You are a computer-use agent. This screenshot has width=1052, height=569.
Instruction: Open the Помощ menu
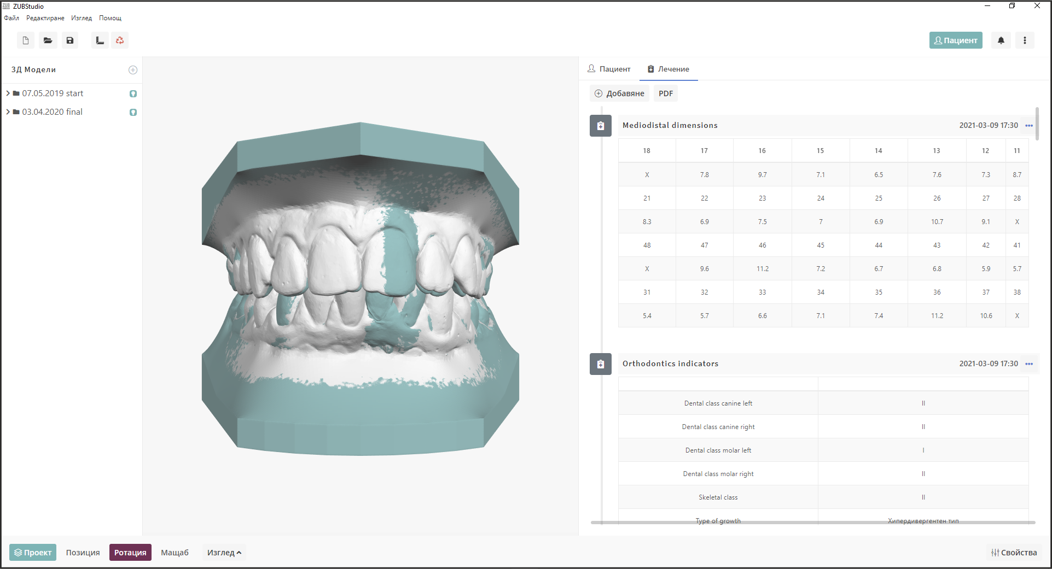110,17
